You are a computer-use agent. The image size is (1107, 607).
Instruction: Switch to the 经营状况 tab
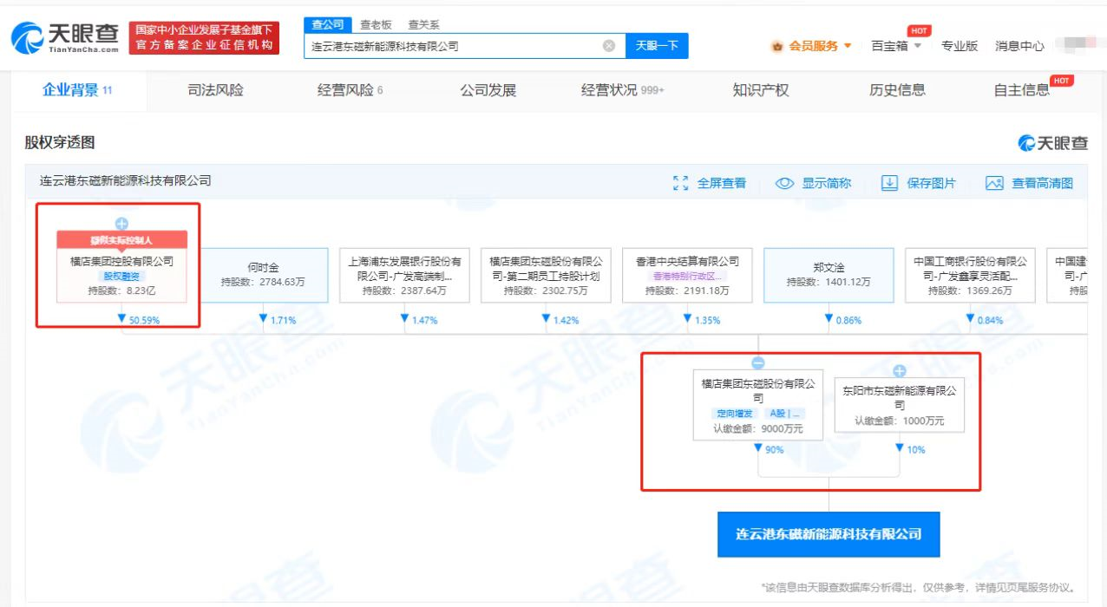[622, 90]
